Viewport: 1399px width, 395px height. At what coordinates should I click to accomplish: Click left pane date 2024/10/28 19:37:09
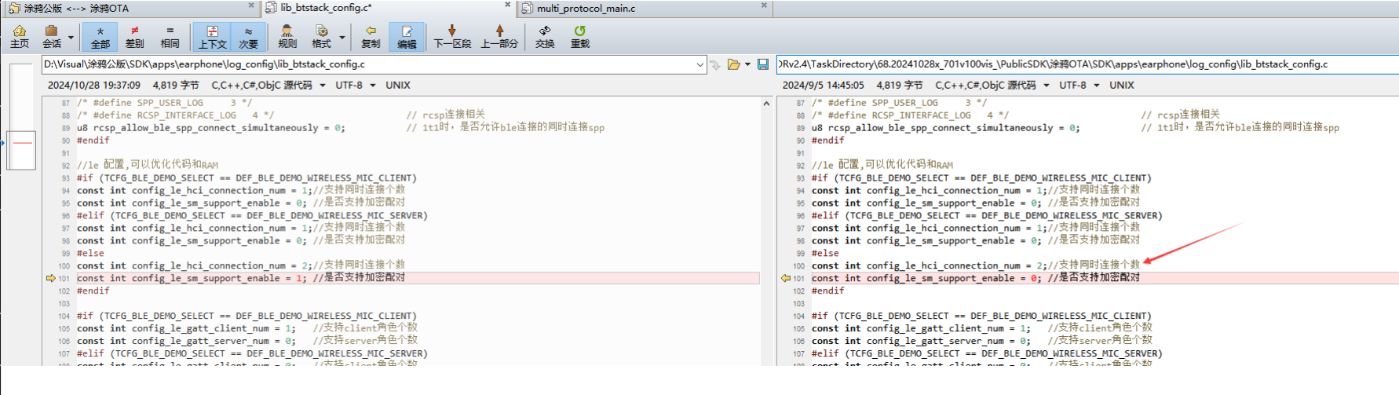(94, 85)
